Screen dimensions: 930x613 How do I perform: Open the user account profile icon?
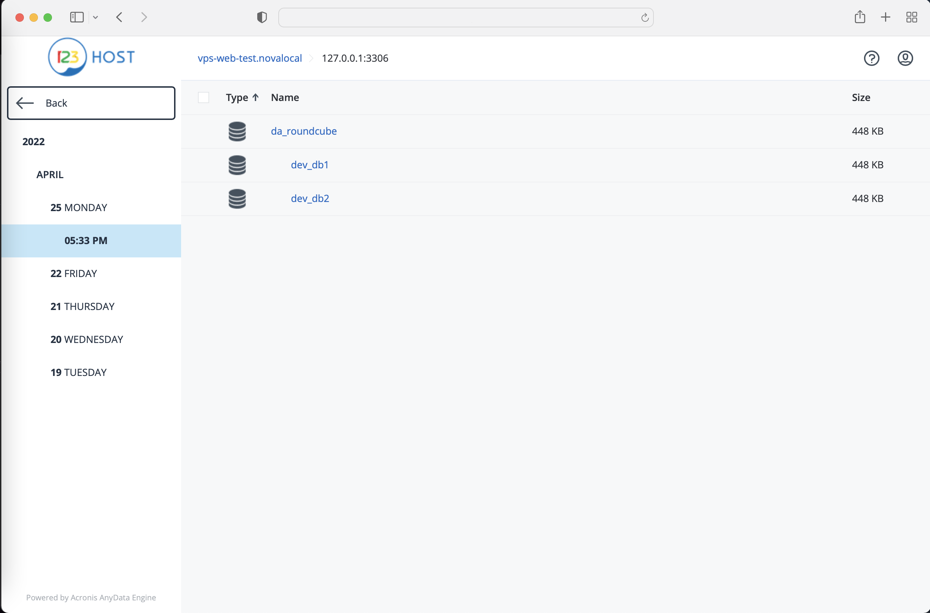(x=905, y=58)
